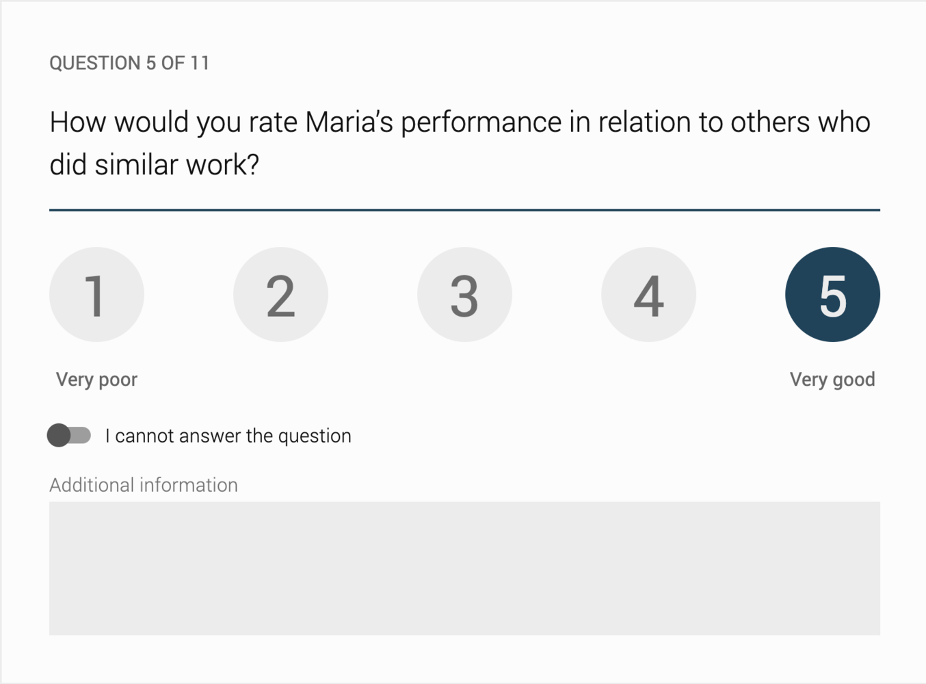Click the selected dark rating 5
The height and width of the screenshot is (684, 926).
[832, 295]
